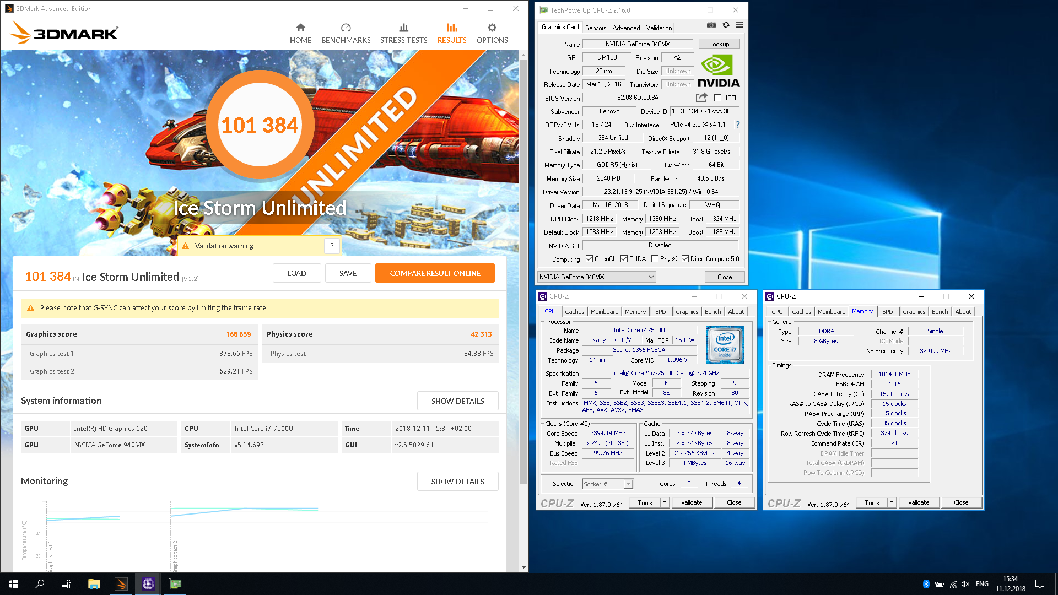
Task: Click Bus Interface question mark in GPU-Z
Action: pyautogui.click(x=738, y=125)
